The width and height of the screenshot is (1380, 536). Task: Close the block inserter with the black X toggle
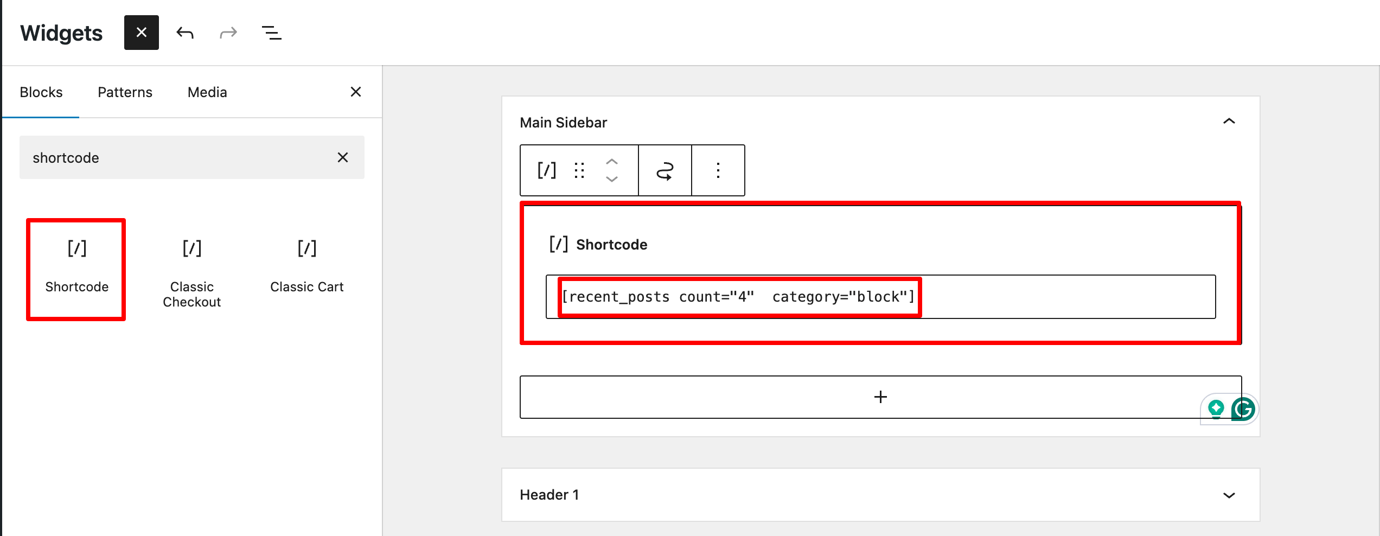(141, 33)
